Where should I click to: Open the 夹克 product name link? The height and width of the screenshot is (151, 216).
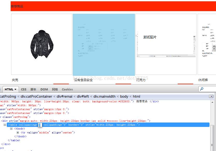click(15, 80)
